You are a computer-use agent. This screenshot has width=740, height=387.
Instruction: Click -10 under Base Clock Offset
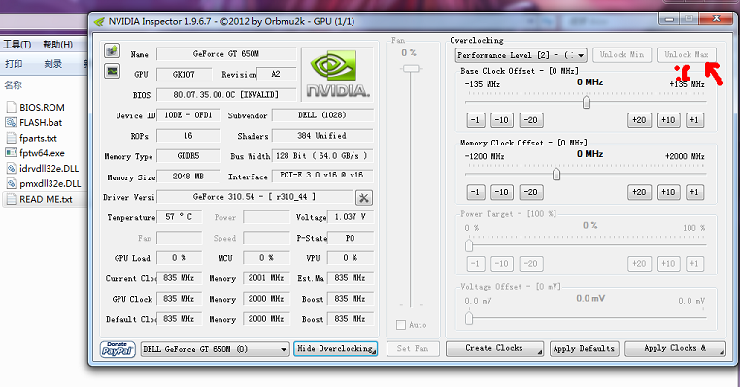[502, 120]
